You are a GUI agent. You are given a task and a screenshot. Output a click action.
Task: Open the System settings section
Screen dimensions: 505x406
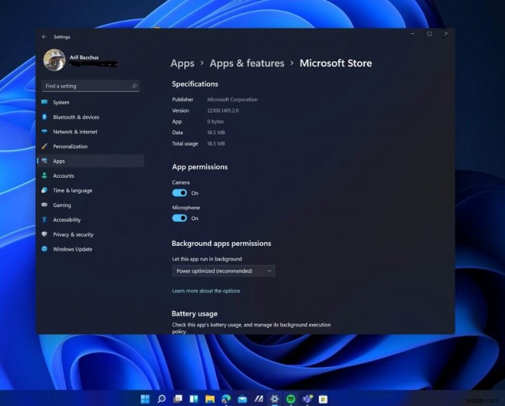61,102
